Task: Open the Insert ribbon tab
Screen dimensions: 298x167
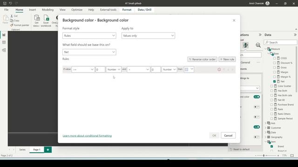Action: 32,10
